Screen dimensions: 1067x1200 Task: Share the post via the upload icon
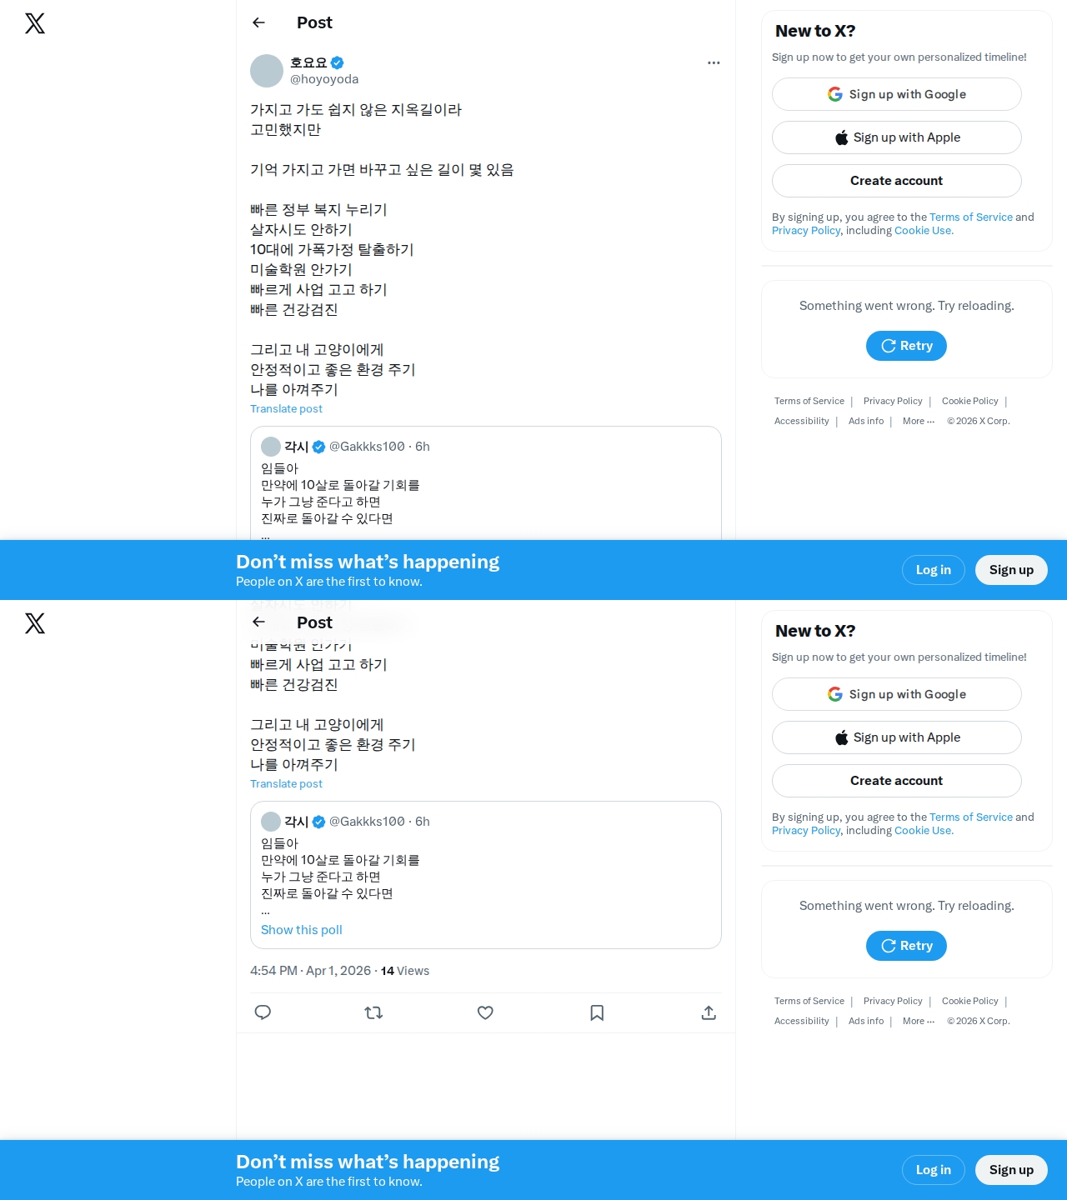click(x=709, y=1012)
